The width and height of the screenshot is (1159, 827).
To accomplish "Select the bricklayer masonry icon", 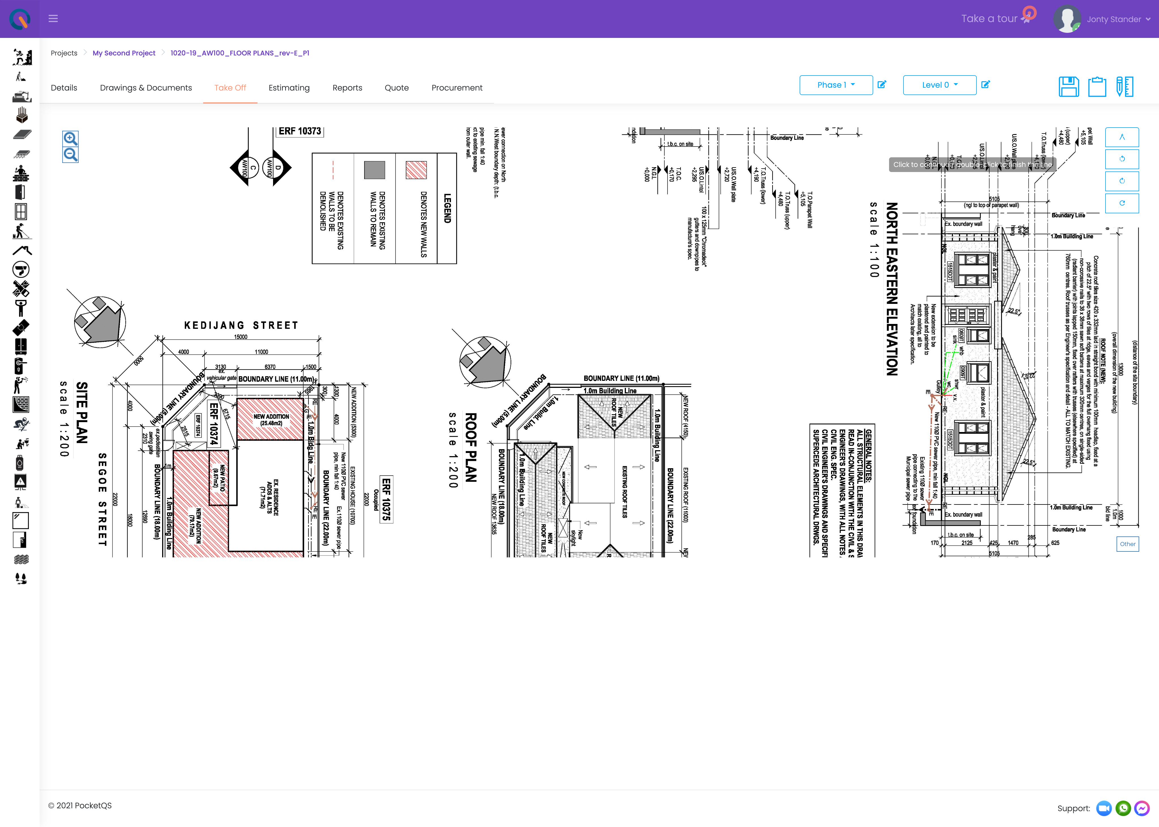I will 21,173.
